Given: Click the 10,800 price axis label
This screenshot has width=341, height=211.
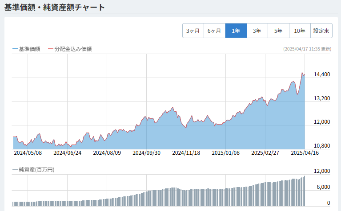Looking at the screenshot, I should point(322,146).
